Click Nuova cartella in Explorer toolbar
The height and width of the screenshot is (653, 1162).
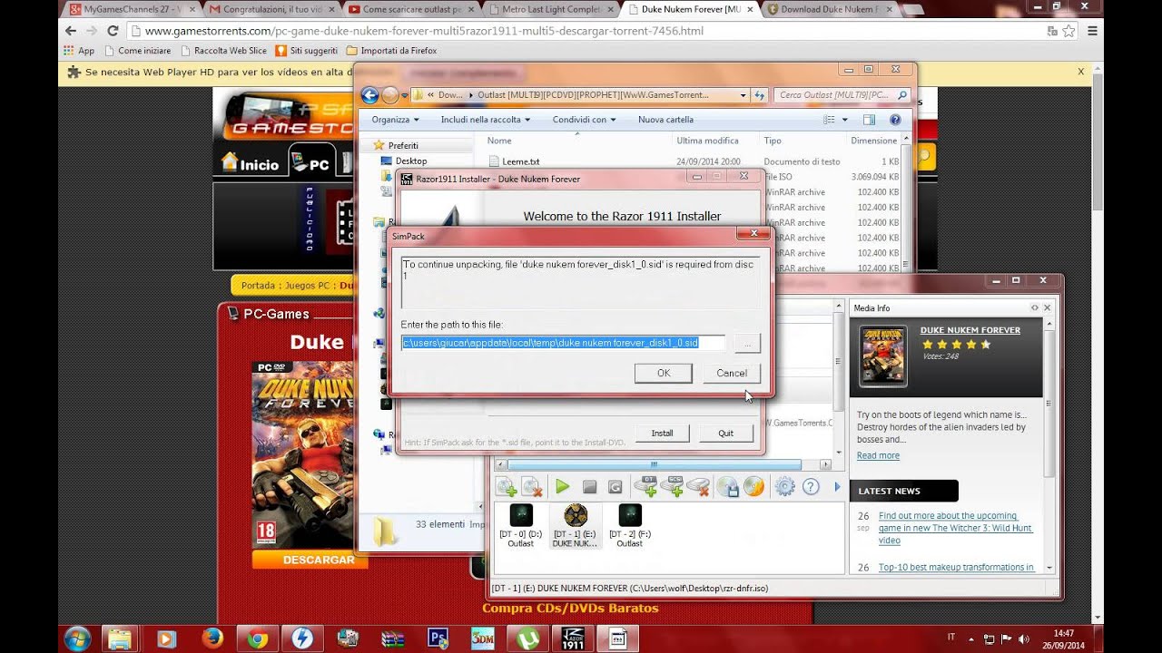point(665,120)
